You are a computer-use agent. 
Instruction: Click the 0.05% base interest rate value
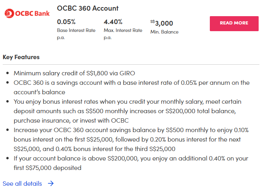(66, 22)
